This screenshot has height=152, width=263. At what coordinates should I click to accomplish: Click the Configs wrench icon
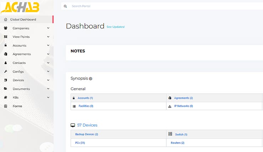[x=6, y=71]
